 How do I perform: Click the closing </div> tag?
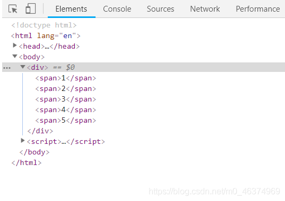[40, 131]
